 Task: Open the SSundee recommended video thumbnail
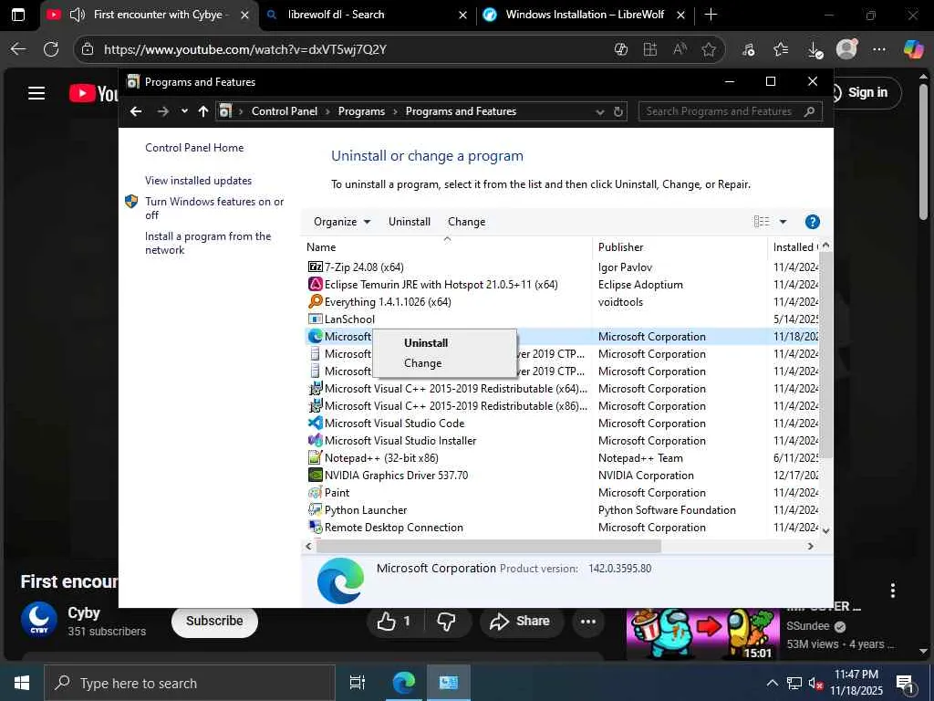tap(703, 633)
